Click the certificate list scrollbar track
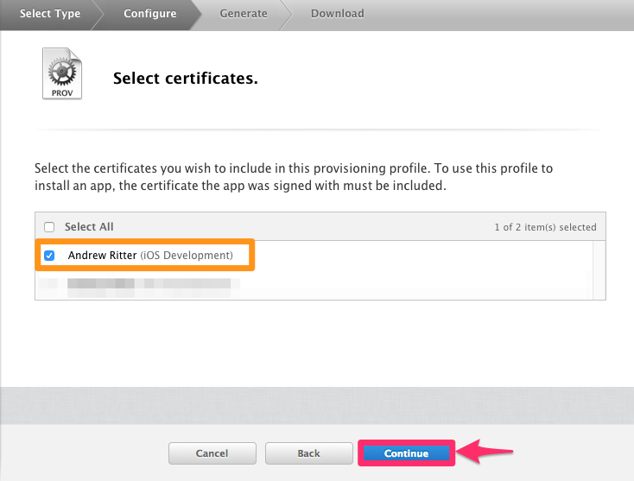Screen dimensions: 634x481 [599, 269]
